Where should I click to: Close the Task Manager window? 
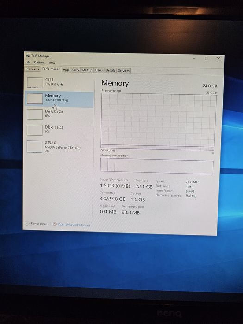(218, 59)
